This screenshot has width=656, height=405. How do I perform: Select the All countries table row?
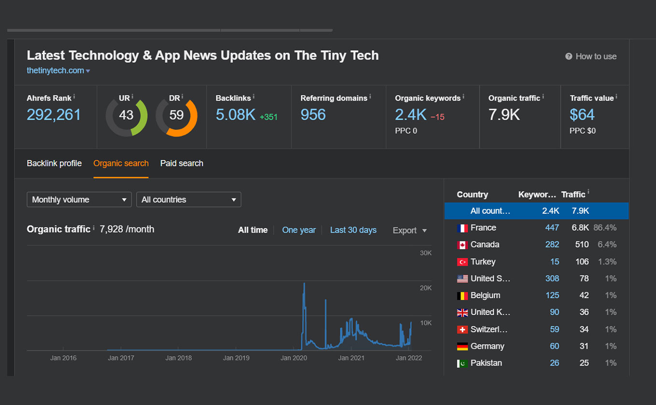(536, 211)
